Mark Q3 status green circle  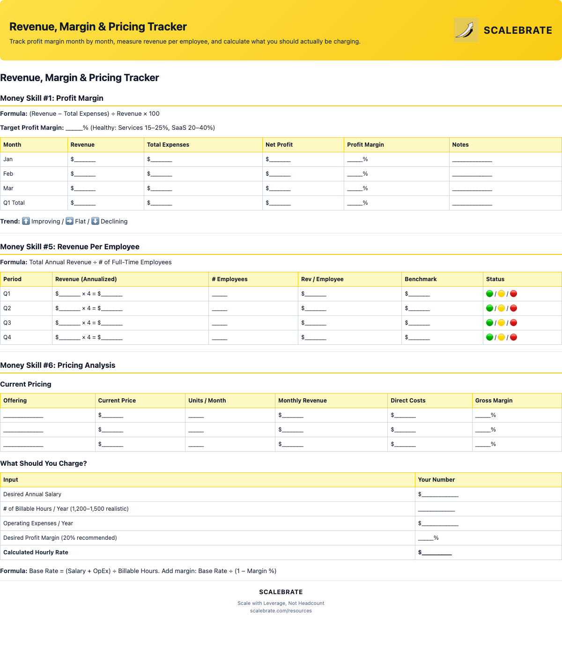point(490,323)
